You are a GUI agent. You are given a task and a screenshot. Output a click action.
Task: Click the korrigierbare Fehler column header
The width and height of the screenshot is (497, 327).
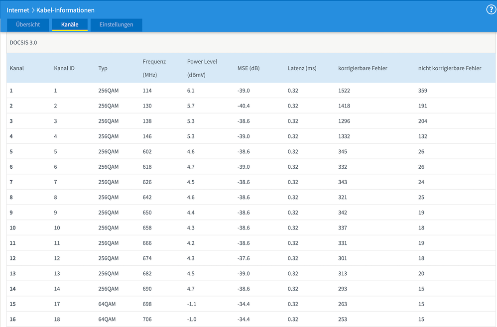pos(363,68)
